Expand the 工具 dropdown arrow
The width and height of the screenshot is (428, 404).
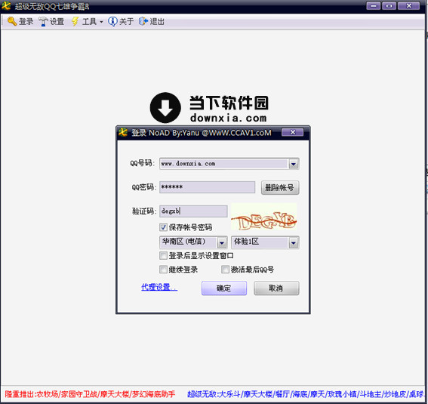(x=101, y=22)
